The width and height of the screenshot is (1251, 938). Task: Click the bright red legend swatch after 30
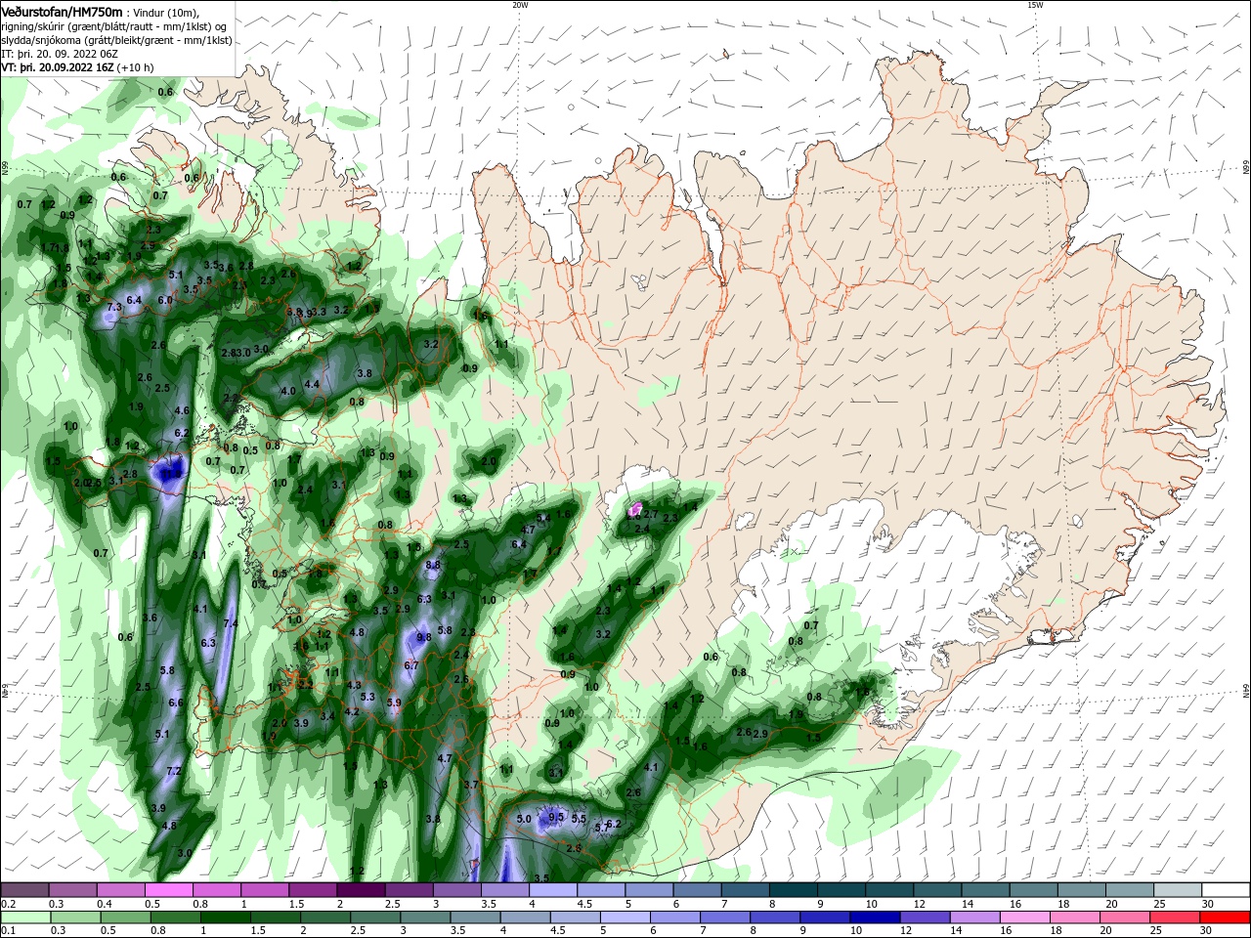(x=1227, y=917)
